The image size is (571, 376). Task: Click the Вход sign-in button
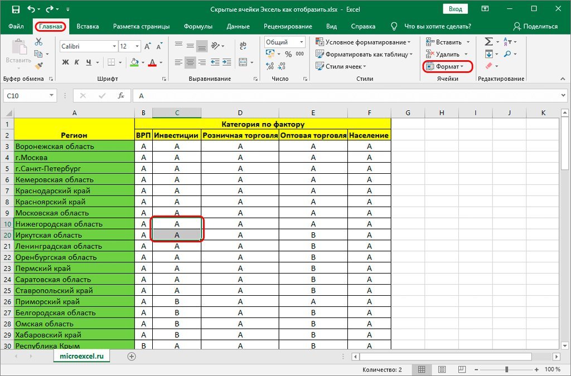point(455,9)
